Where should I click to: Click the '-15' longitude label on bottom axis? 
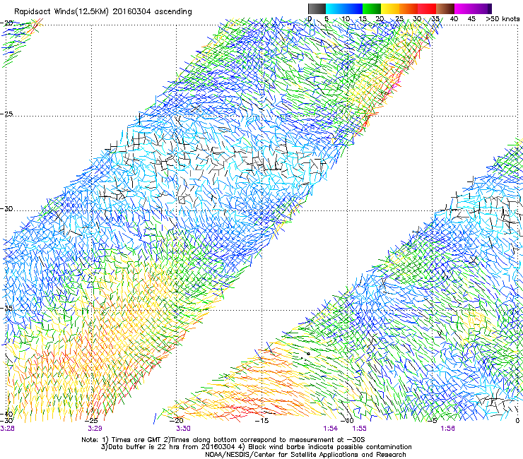point(261,421)
